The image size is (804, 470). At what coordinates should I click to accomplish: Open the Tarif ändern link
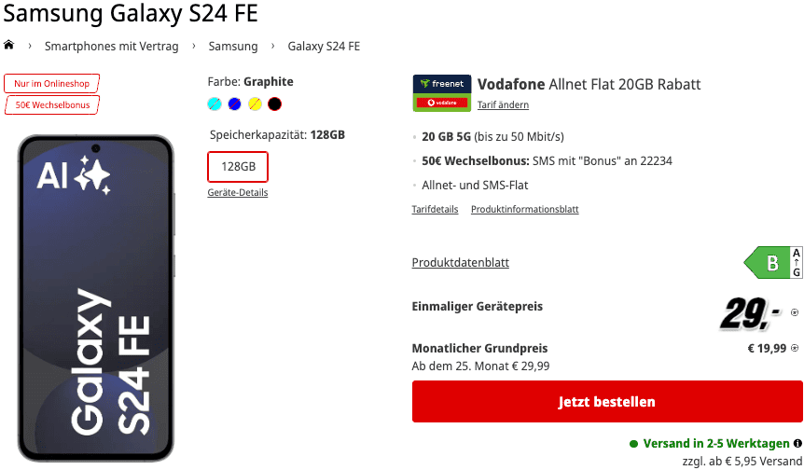click(503, 104)
